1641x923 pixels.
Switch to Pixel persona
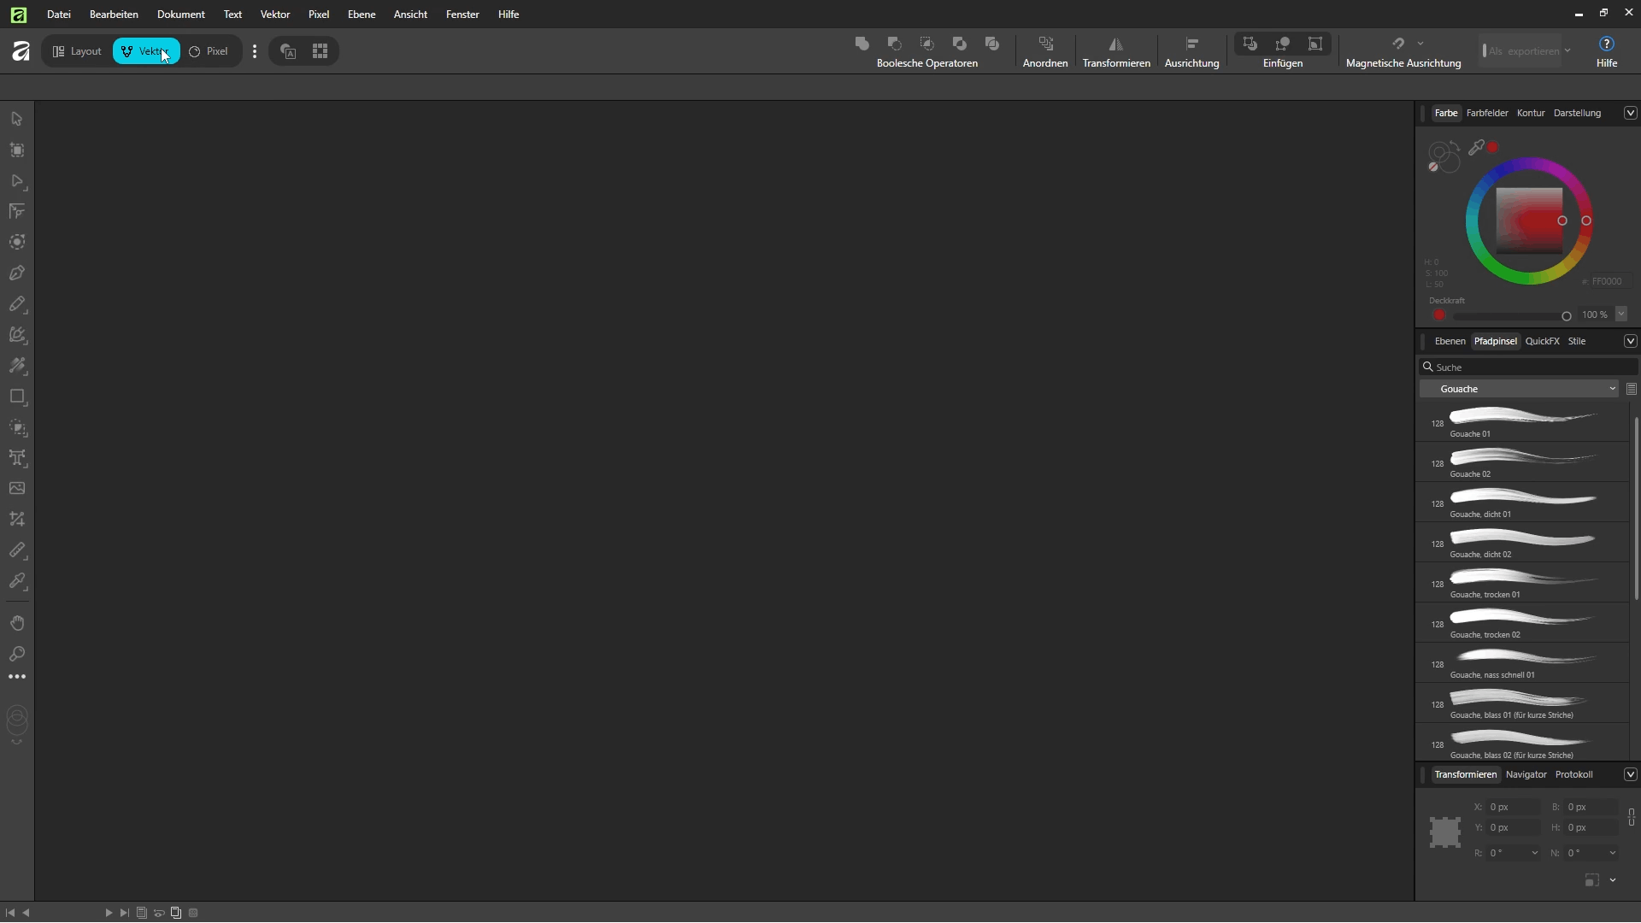(x=209, y=51)
